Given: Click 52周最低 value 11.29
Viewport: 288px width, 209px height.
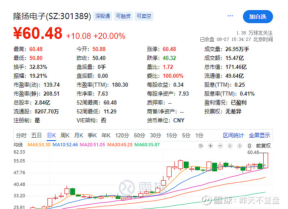Looking at the screenshot, I should pyautogui.click(x=110, y=111).
